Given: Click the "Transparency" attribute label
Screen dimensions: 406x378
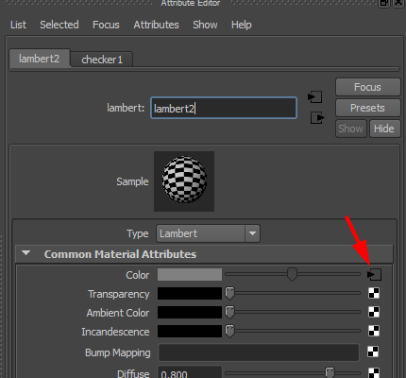Looking at the screenshot, I should 119,294.
